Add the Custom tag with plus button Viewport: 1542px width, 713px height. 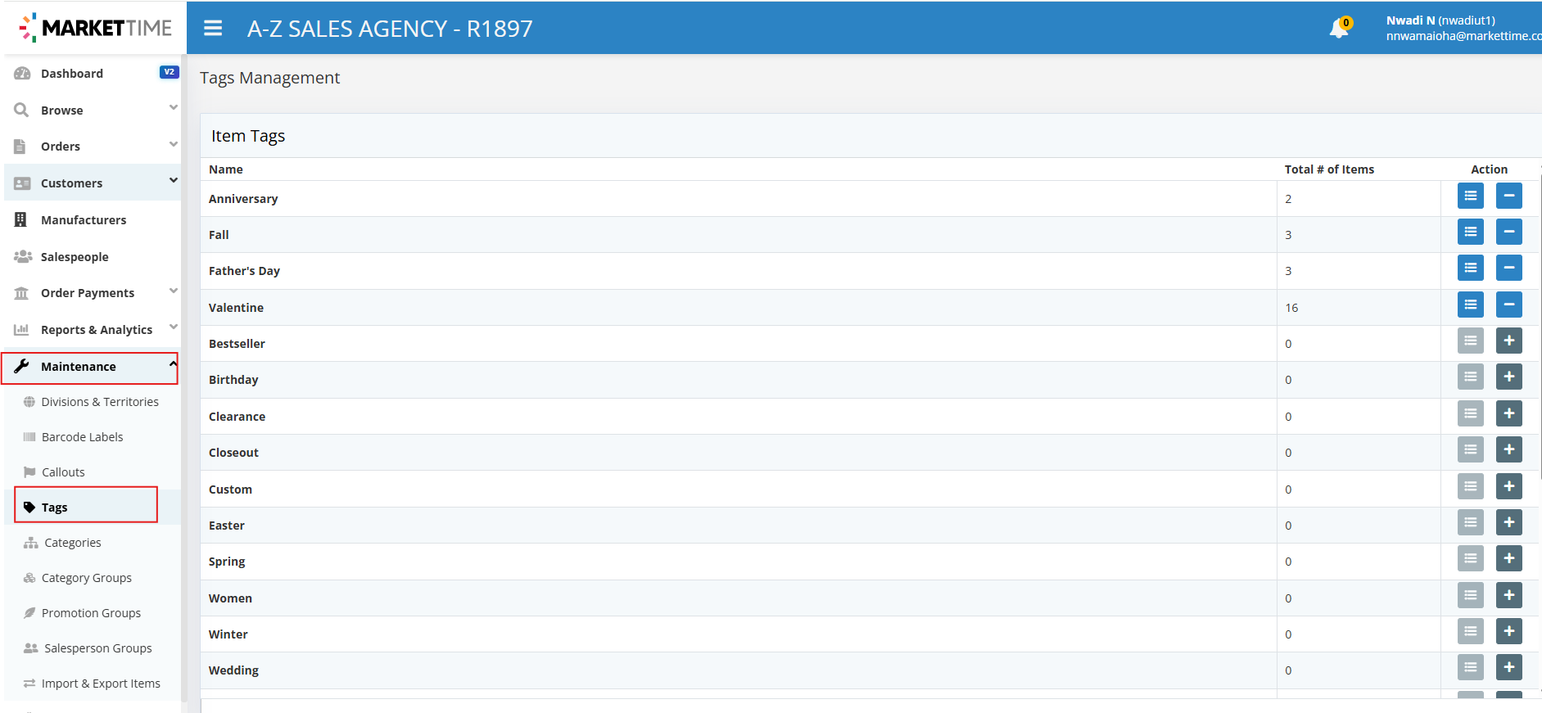[1509, 486]
